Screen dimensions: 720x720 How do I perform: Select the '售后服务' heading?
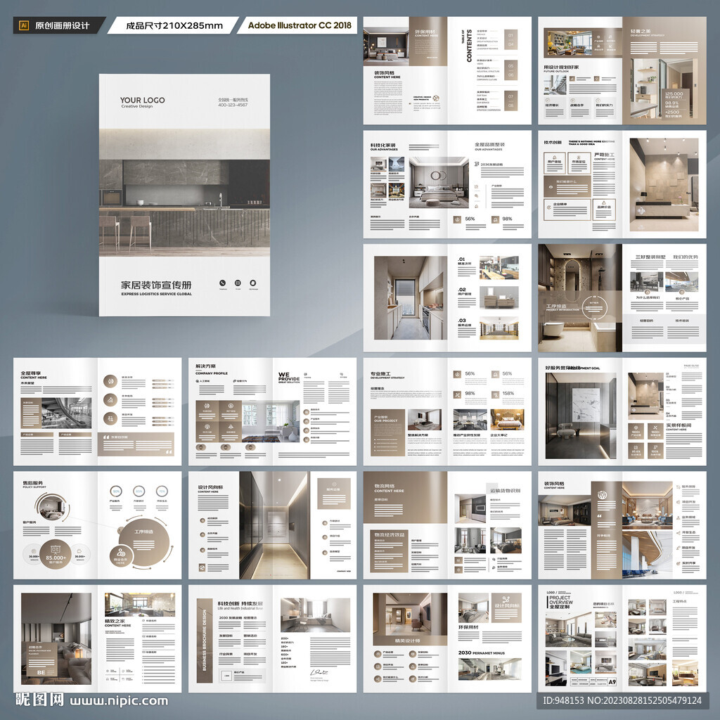coord(32,483)
